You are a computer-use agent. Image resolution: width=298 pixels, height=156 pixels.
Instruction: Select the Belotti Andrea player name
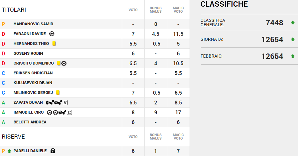pos(30,122)
